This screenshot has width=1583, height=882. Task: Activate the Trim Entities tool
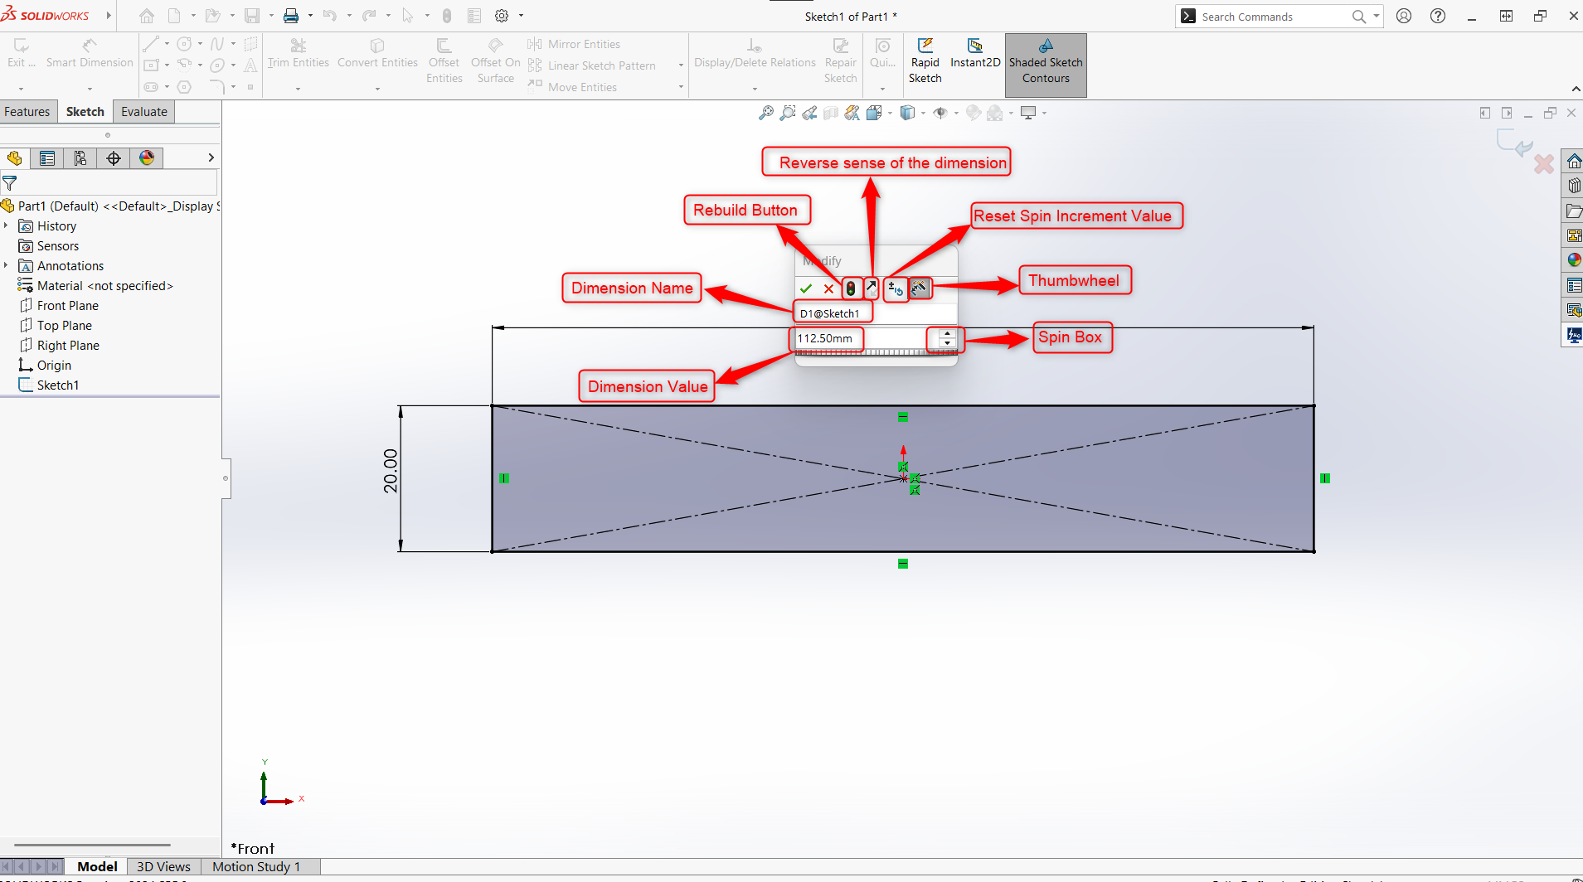coord(297,51)
